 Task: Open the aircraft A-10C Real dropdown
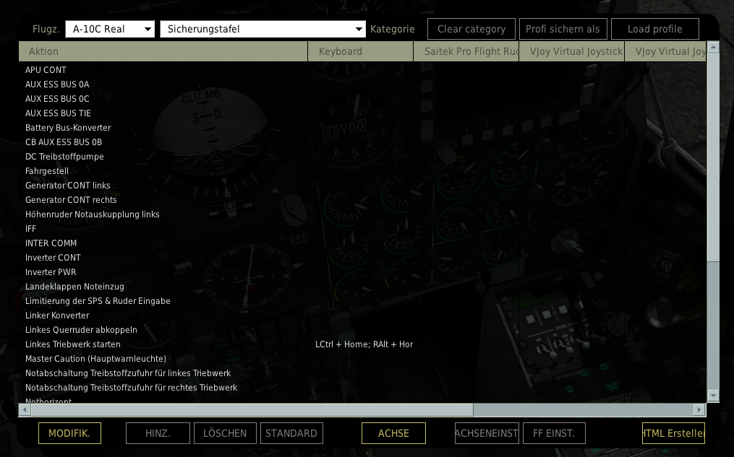coord(110,29)
